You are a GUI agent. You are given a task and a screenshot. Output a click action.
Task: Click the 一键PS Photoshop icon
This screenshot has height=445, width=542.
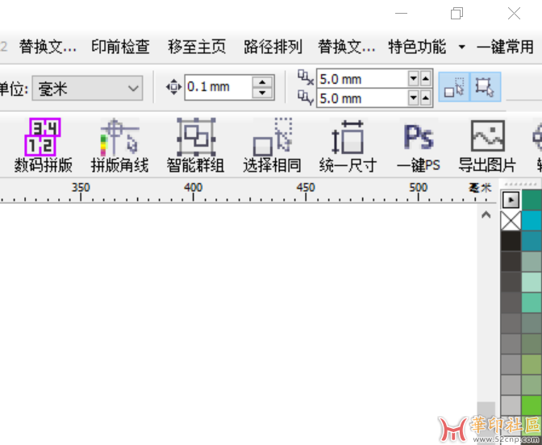click(419, 145)
